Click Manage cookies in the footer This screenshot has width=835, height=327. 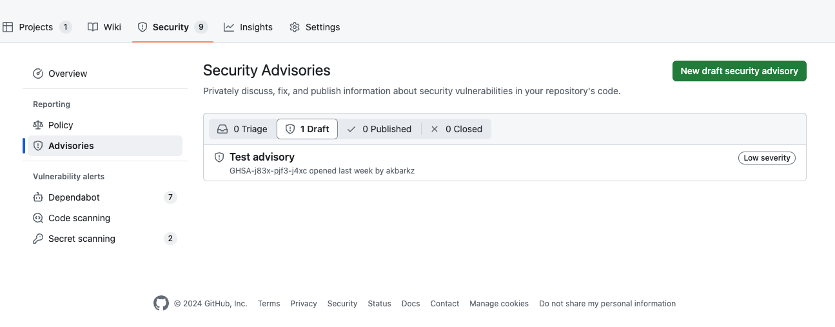(499, 304)
